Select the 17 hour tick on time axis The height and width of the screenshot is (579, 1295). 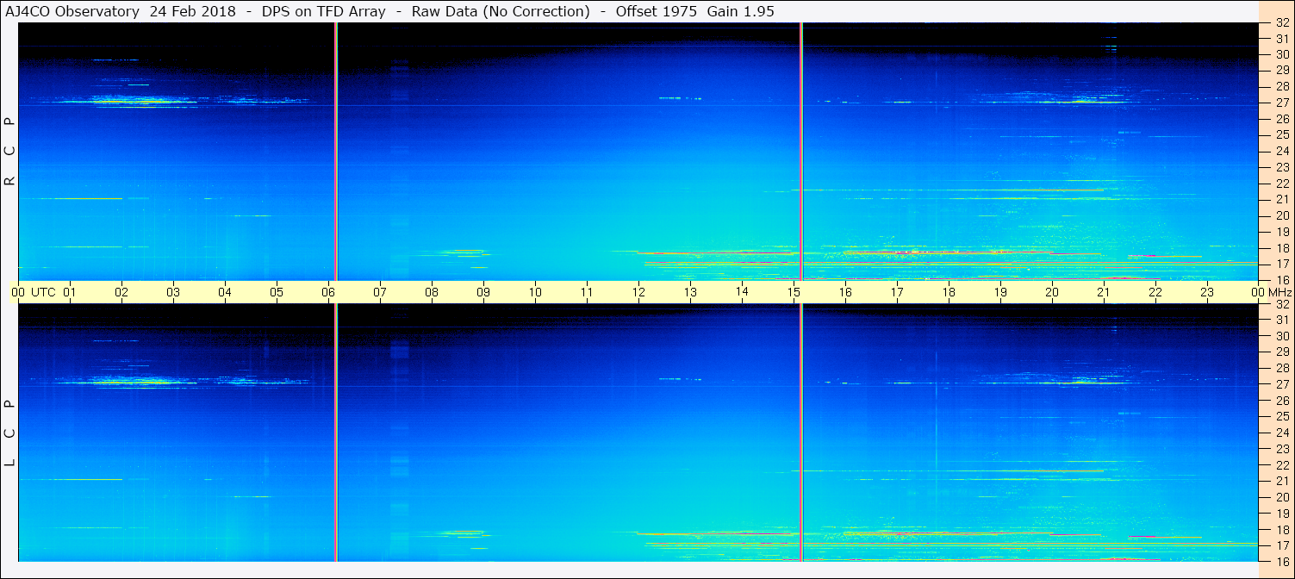pyautogui.click(x=897, y=292)
